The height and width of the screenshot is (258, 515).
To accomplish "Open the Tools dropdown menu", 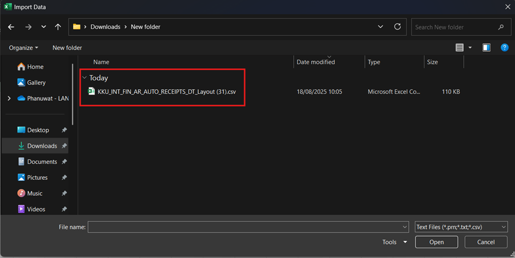I will coord(395,242).
